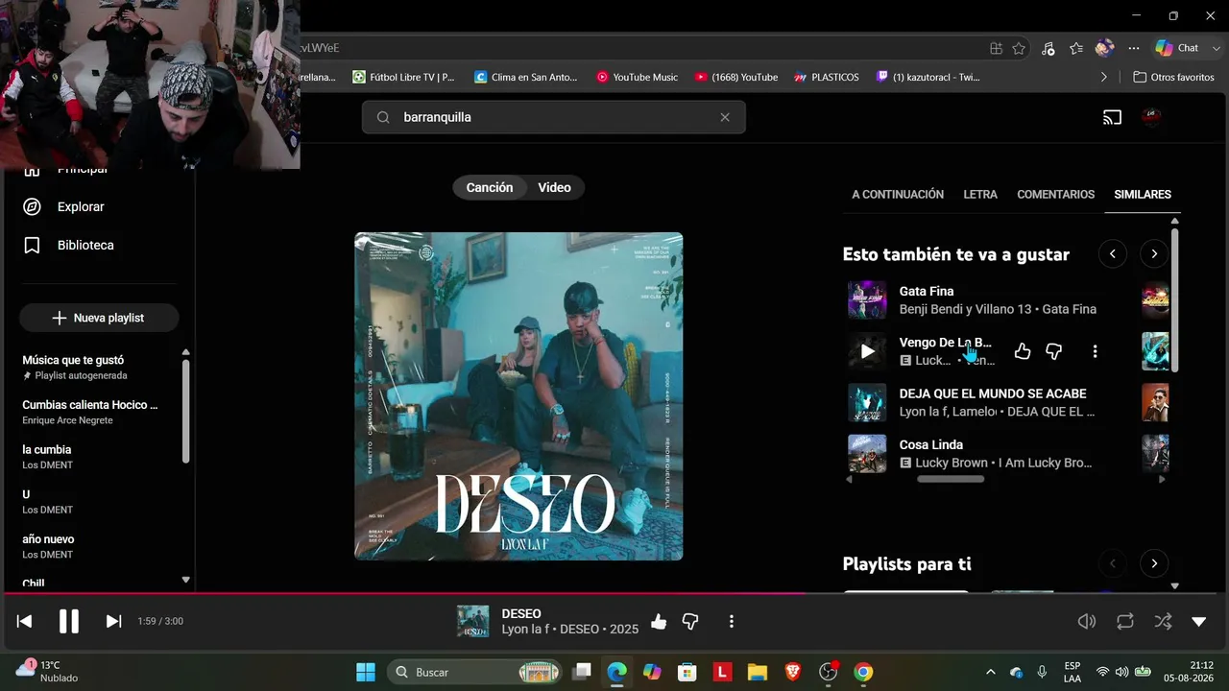Open more options for Vengo De La B...
Image resolution: width=1229 pixels, height=691 pixels.
1095,351
